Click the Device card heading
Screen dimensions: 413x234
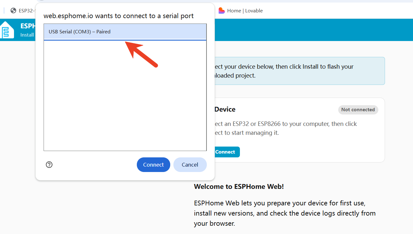225,109
